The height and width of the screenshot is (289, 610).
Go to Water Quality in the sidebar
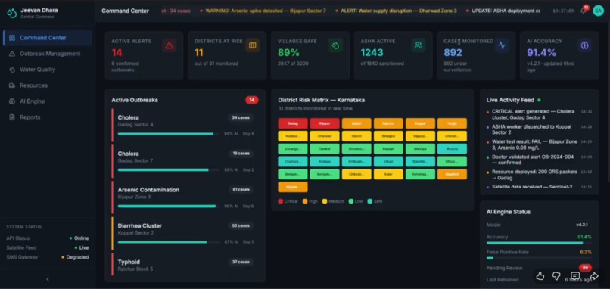point(48,70)
